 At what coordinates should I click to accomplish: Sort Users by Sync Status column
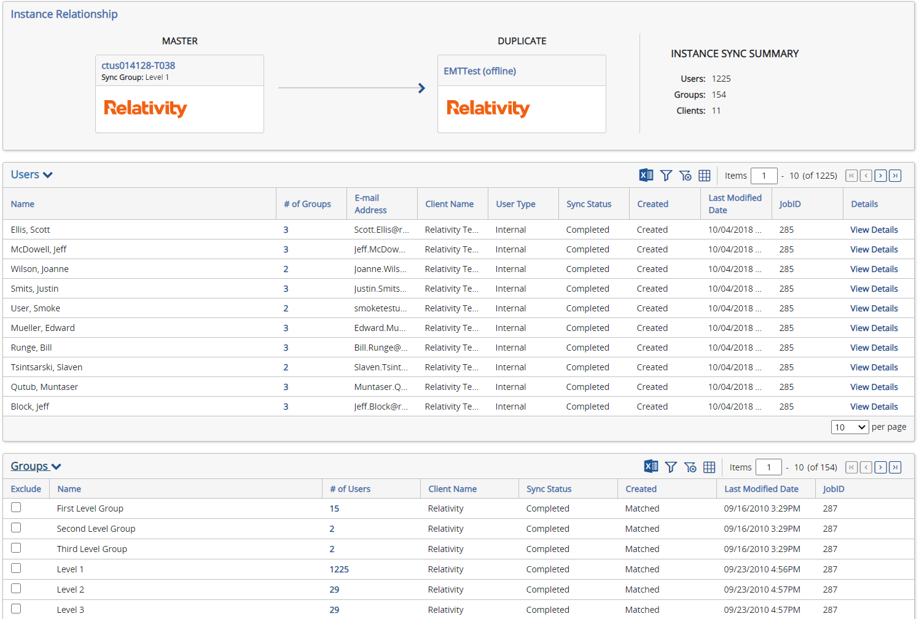point(589,204)
